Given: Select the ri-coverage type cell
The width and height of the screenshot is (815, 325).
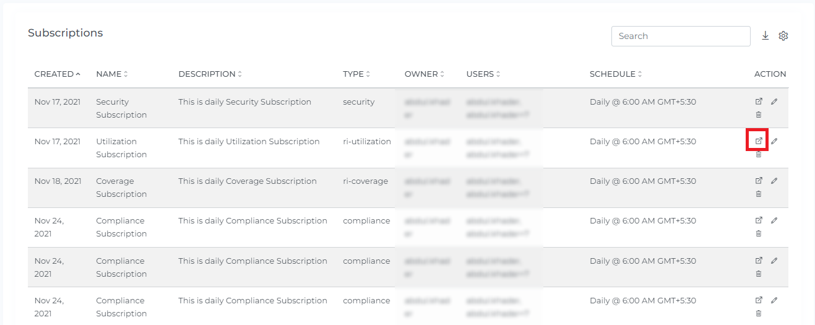Looking at the screenshot, I should click(x=365, y=181).
